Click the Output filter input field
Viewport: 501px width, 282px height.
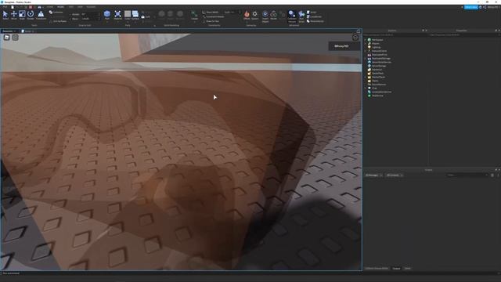[467, 175]
